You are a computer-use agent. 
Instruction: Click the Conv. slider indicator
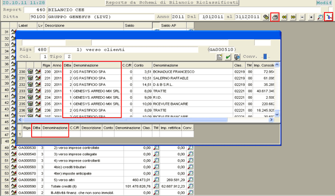266,57
